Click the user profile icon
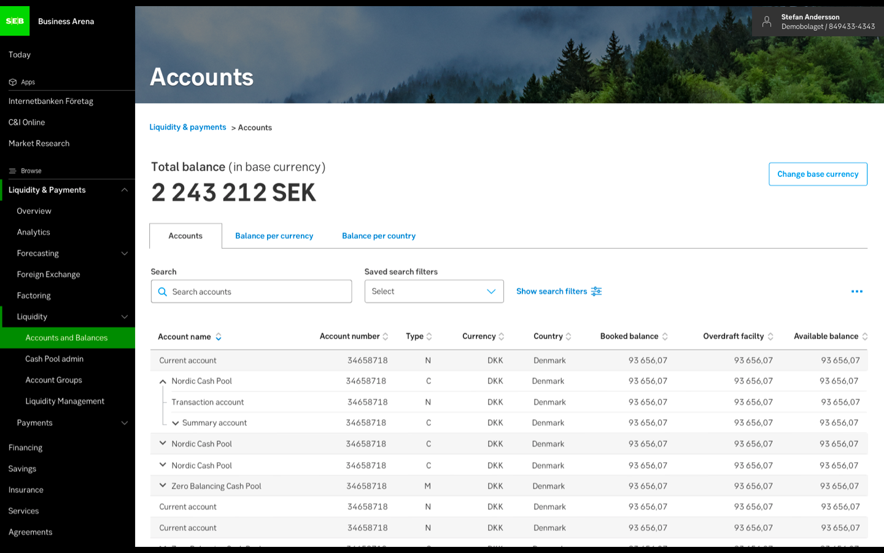The height and width of the screenshot is (553, 884). click(x=767, y=22)
